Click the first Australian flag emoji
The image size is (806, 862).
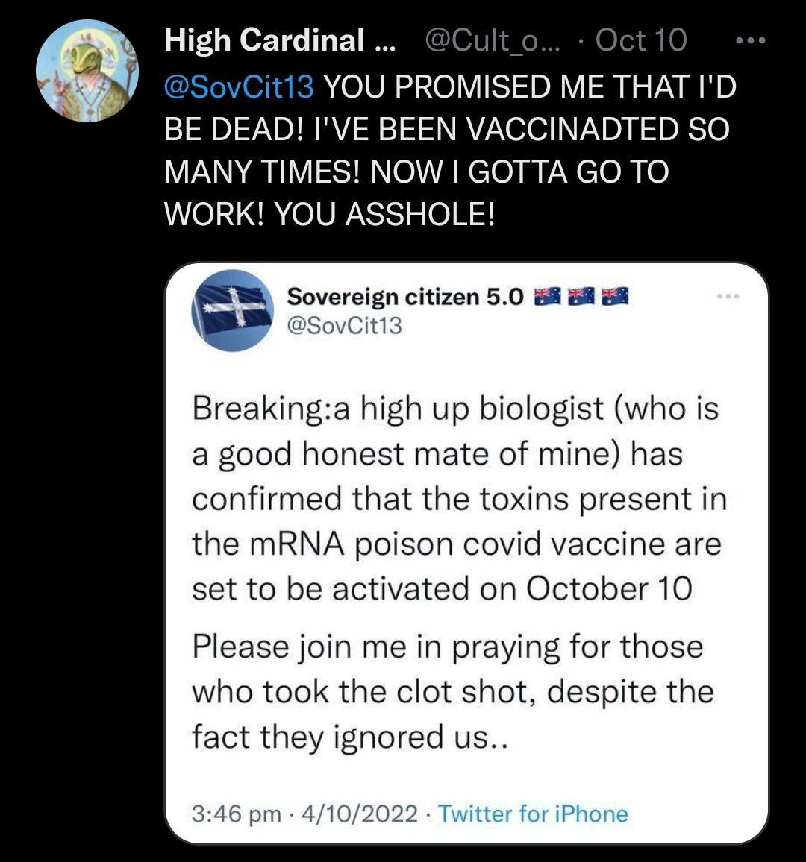click(x=546, y=297)
